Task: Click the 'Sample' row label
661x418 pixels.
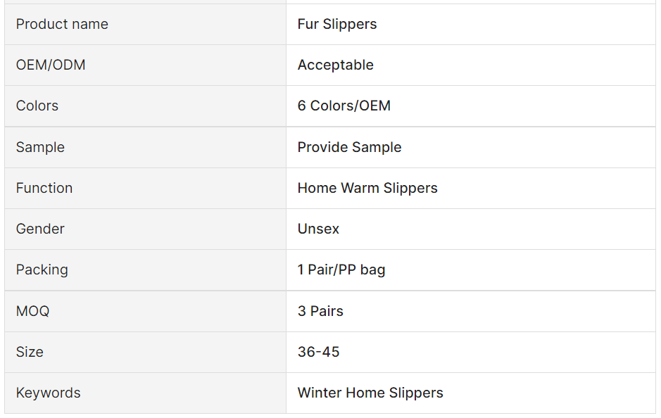Action: coord(40,147)
